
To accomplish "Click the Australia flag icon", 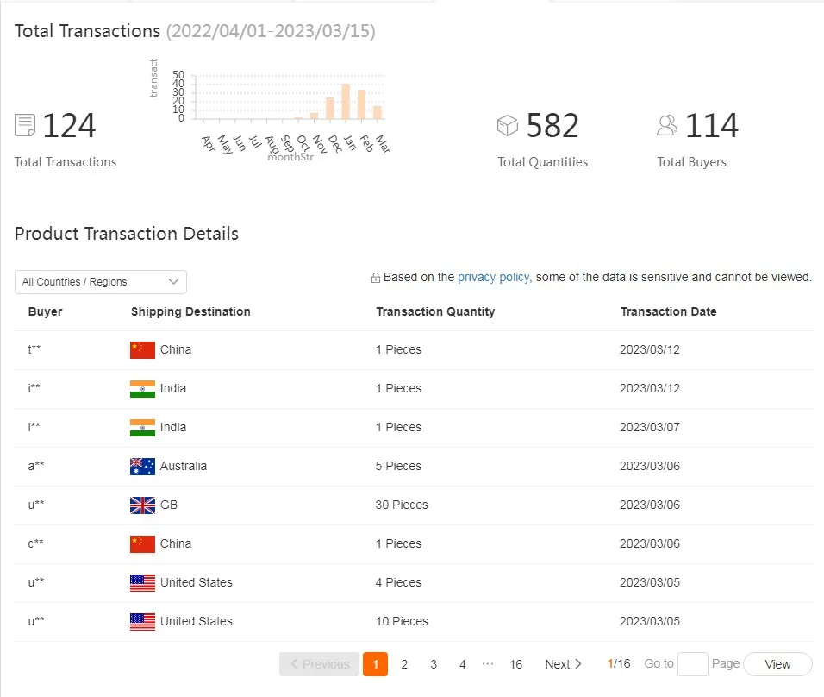I will pos(142,466).
